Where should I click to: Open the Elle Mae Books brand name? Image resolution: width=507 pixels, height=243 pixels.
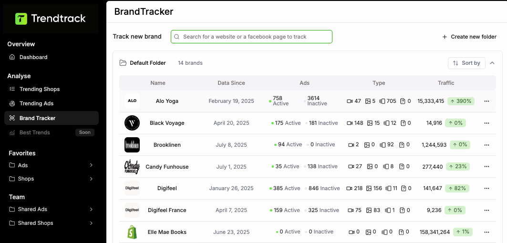167,232
